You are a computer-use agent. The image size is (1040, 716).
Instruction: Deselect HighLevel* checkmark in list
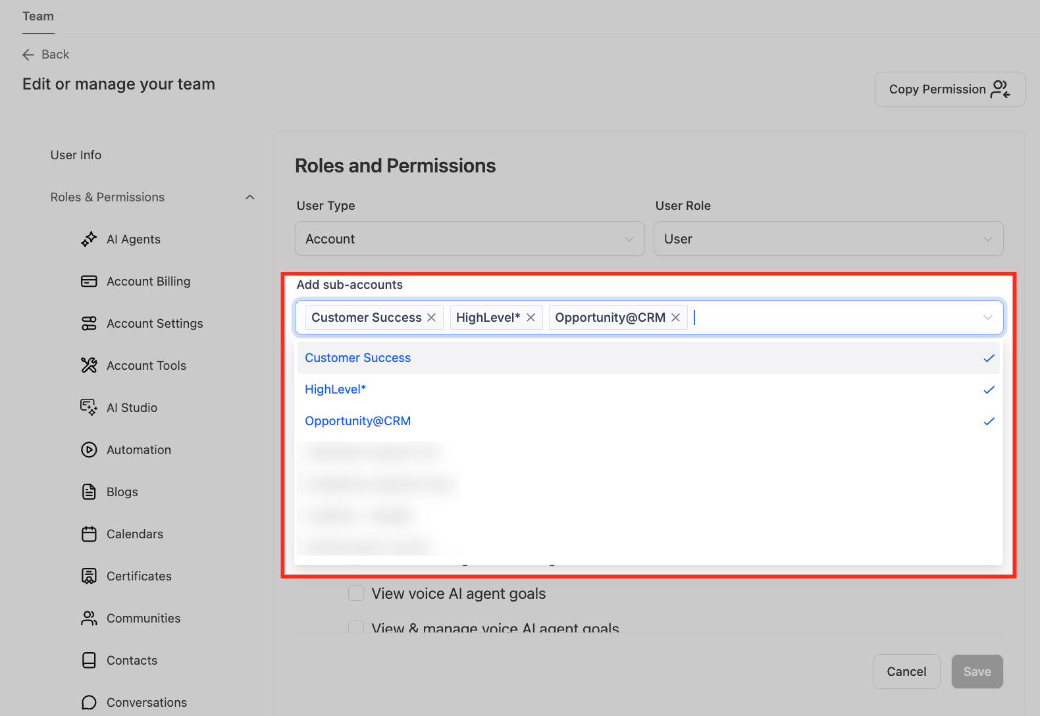point(989,390)
